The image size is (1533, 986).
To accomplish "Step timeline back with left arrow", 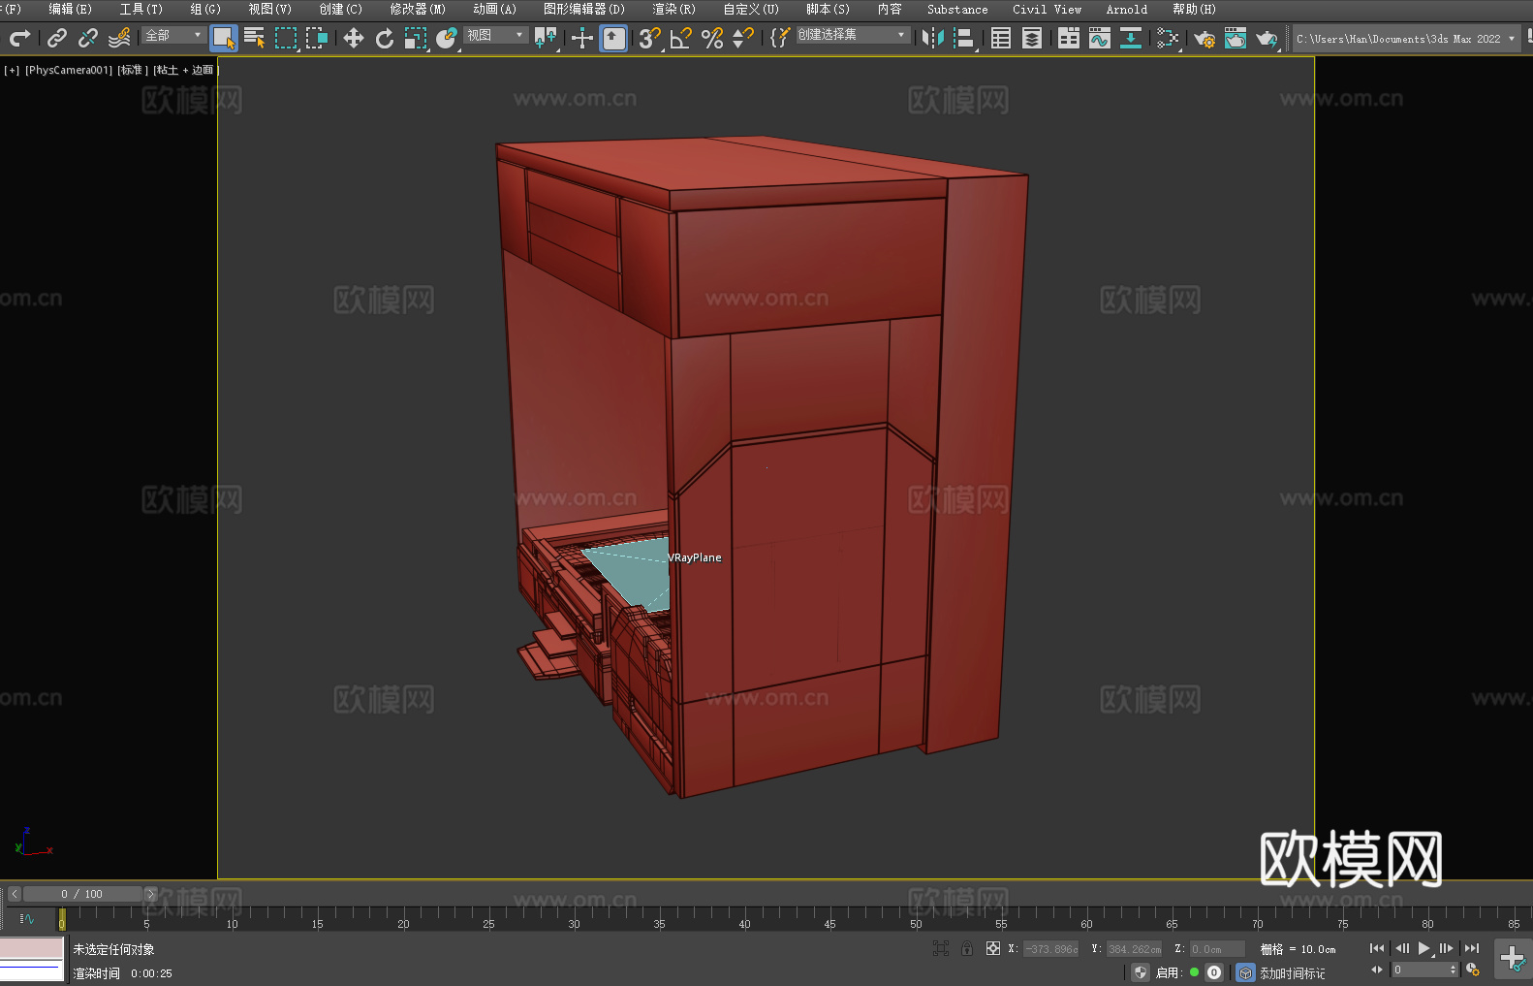I will 14,894.
